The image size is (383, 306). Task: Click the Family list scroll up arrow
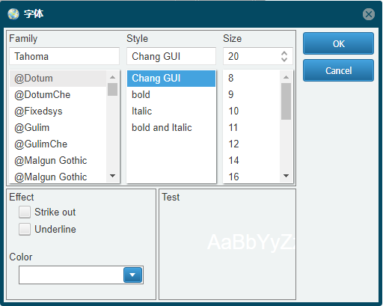point(112,77)
